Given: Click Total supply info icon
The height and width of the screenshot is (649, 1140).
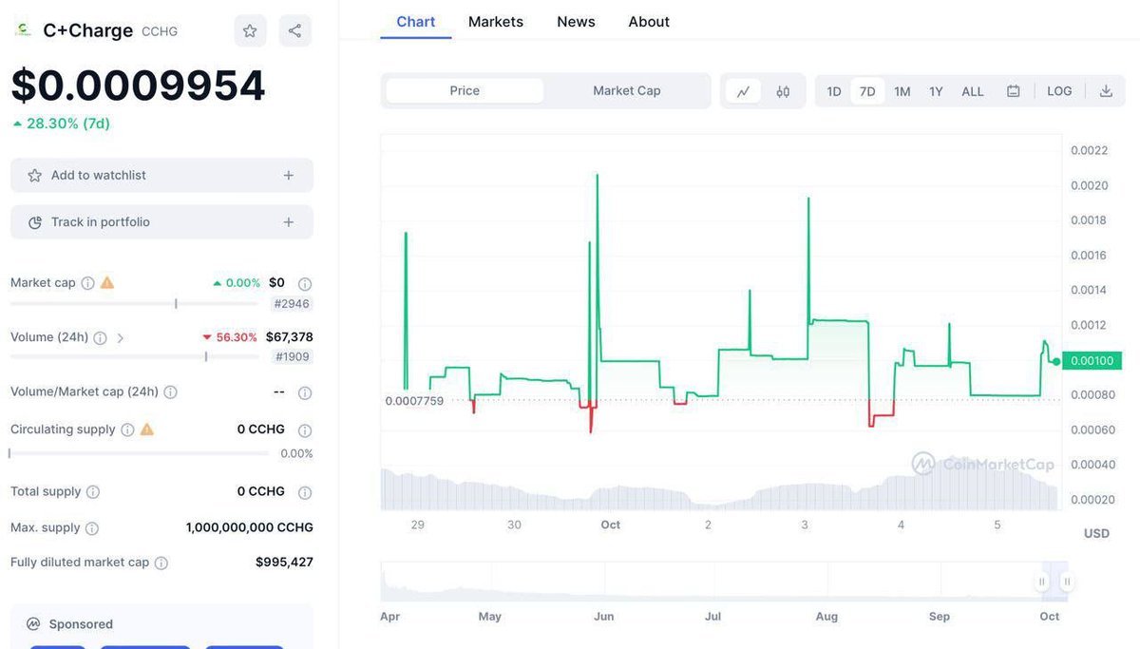Looking at the screenshot, I should click(93, 492).
